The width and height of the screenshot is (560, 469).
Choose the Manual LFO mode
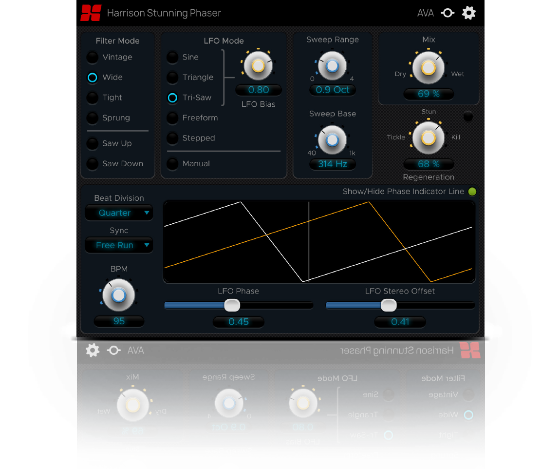click(172, 164)
